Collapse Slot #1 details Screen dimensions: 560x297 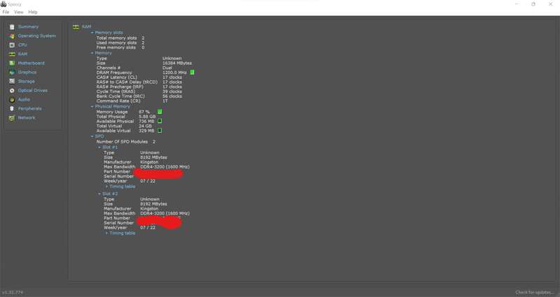click(99, 147)
